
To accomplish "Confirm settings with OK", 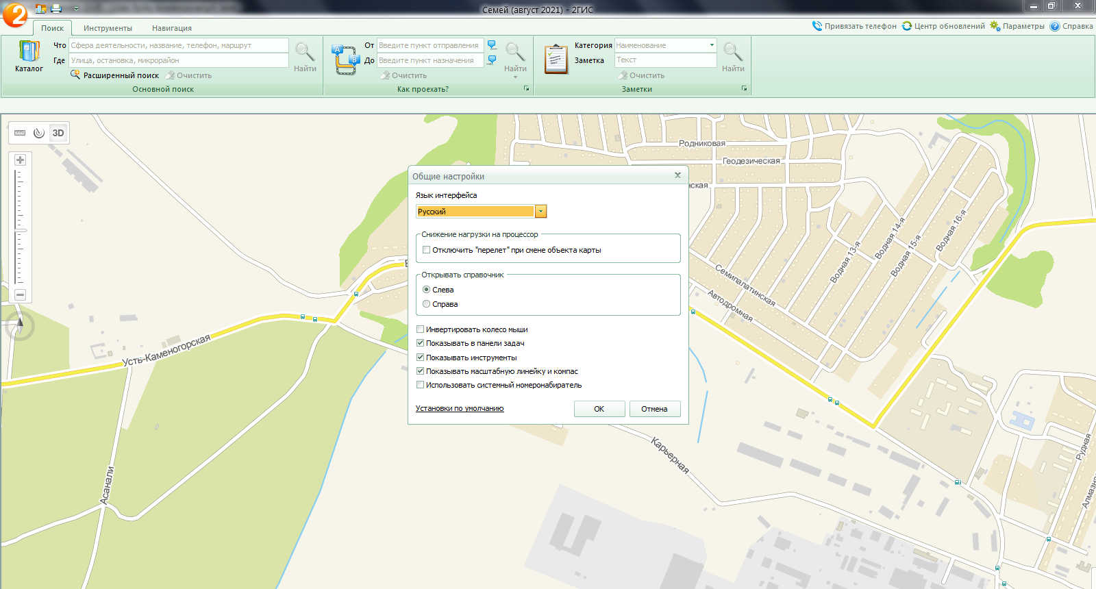I will pos(599,409).
